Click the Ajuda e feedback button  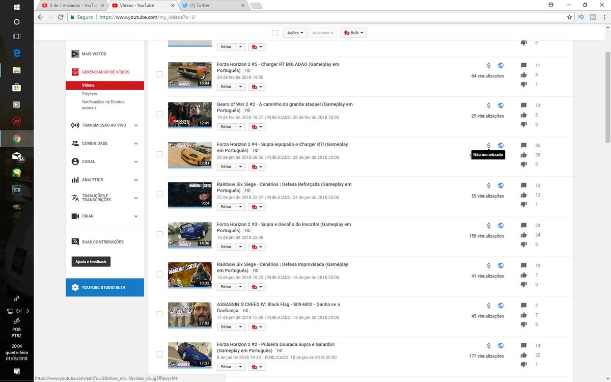click(x=91, y=261)
